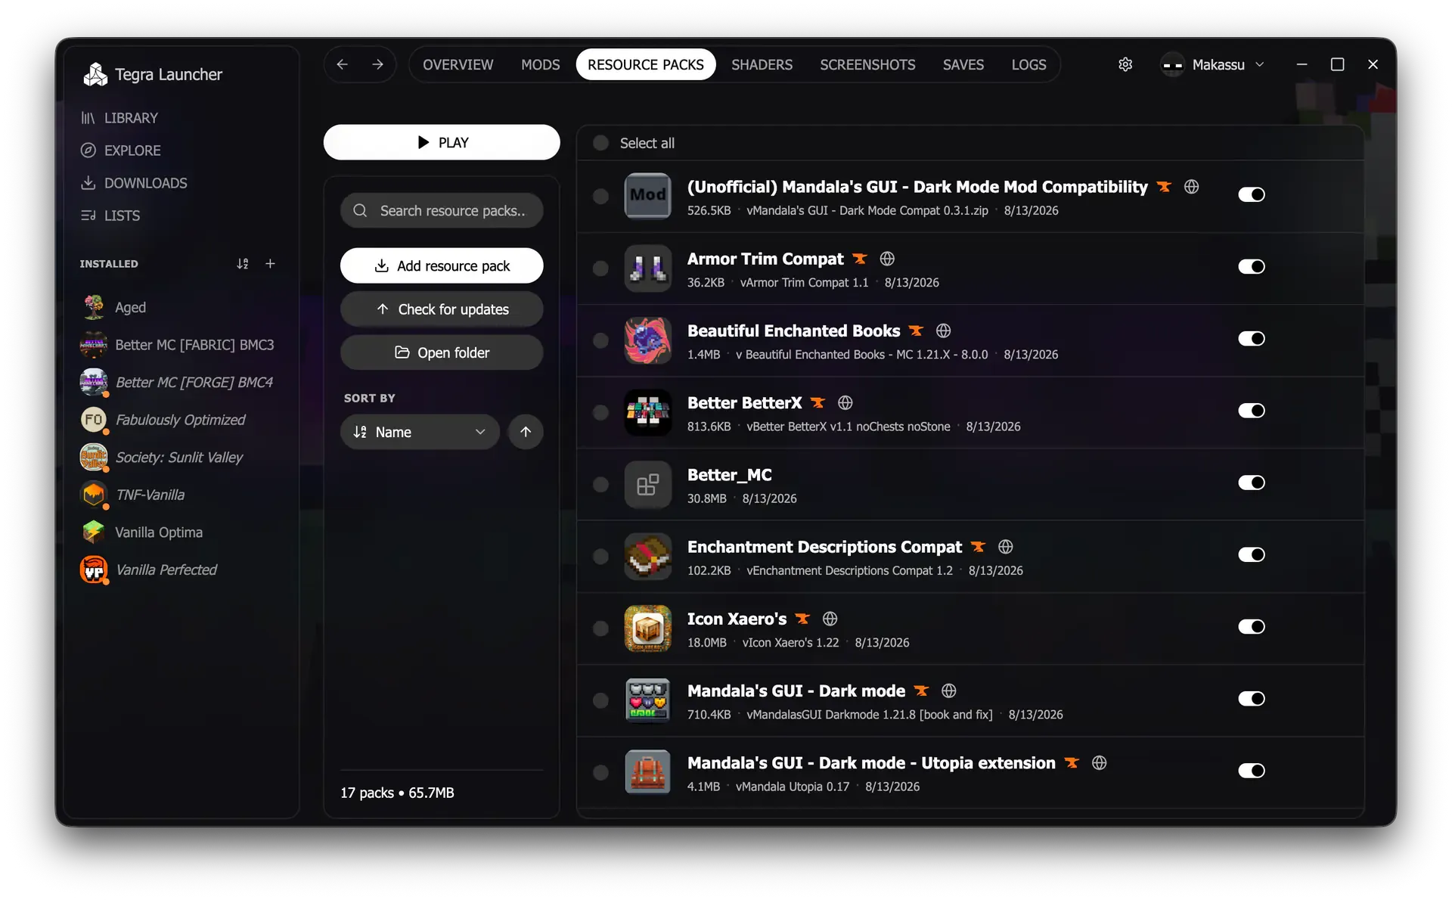Select Society: Sunlit Valley instance
1452x900 pixels.
coord(162,457)
